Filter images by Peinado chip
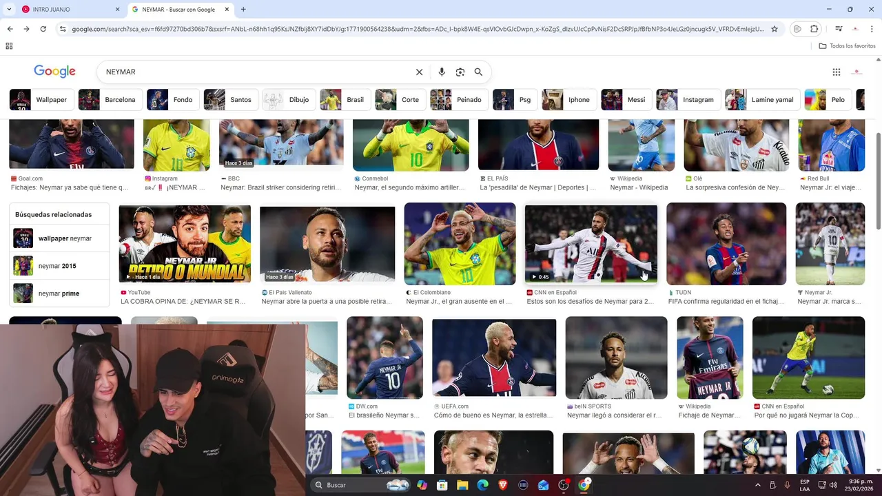This screenshot has width=882, height=496. (x=458, y=100)
